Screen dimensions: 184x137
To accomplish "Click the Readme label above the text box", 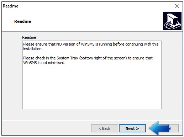I will pos(29,37).
